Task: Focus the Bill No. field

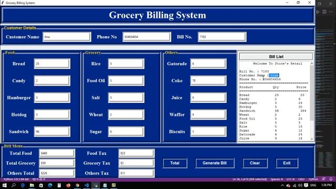Action: pyautogui.click(x=222, y=37)
